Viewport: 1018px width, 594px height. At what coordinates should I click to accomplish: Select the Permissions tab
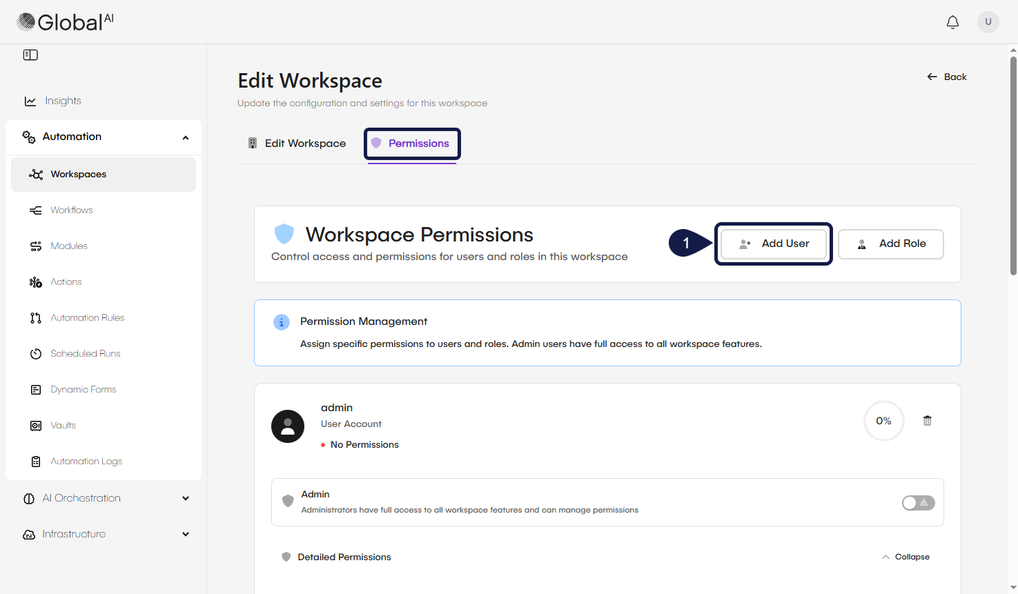pyautogui.click(x=412, y=143)
